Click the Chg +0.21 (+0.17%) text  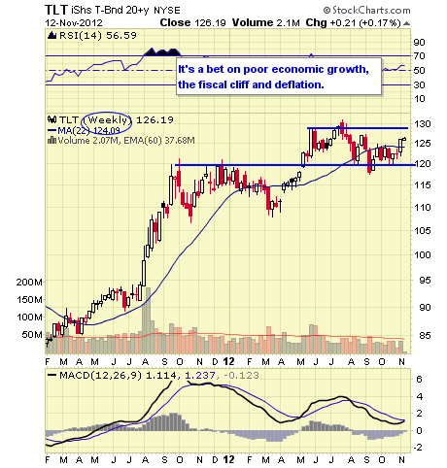pos(353,22)
